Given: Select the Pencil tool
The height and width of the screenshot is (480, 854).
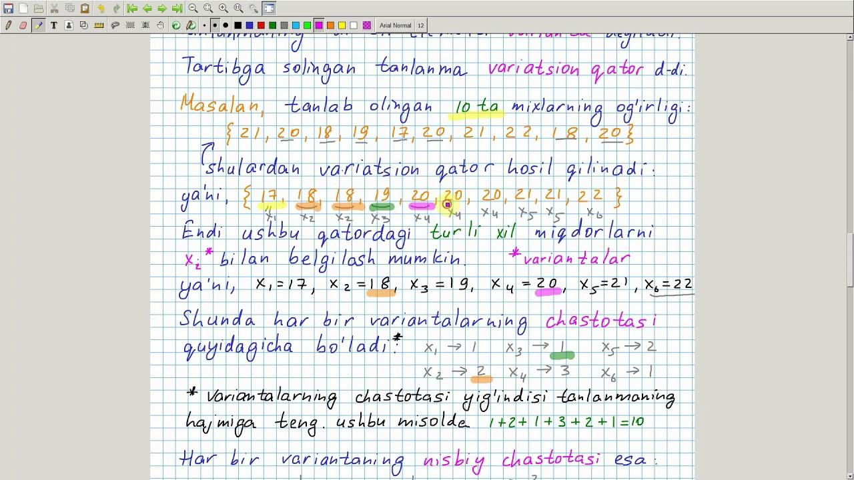Looking at the screenshot, I should click(x=8, y=25).
